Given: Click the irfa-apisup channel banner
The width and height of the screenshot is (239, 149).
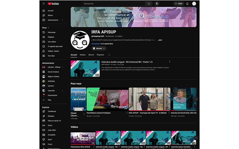Looking at the screenshot, I should 134,17.
